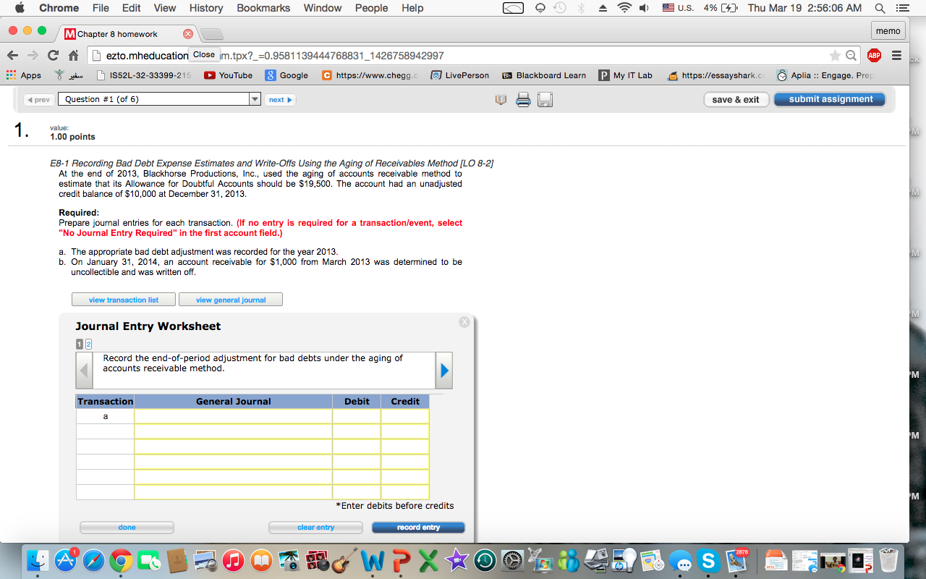The width and height of the screenshot is (926, 579).
Task: Open a new tab in Chrome
Action: click(211, 35)
